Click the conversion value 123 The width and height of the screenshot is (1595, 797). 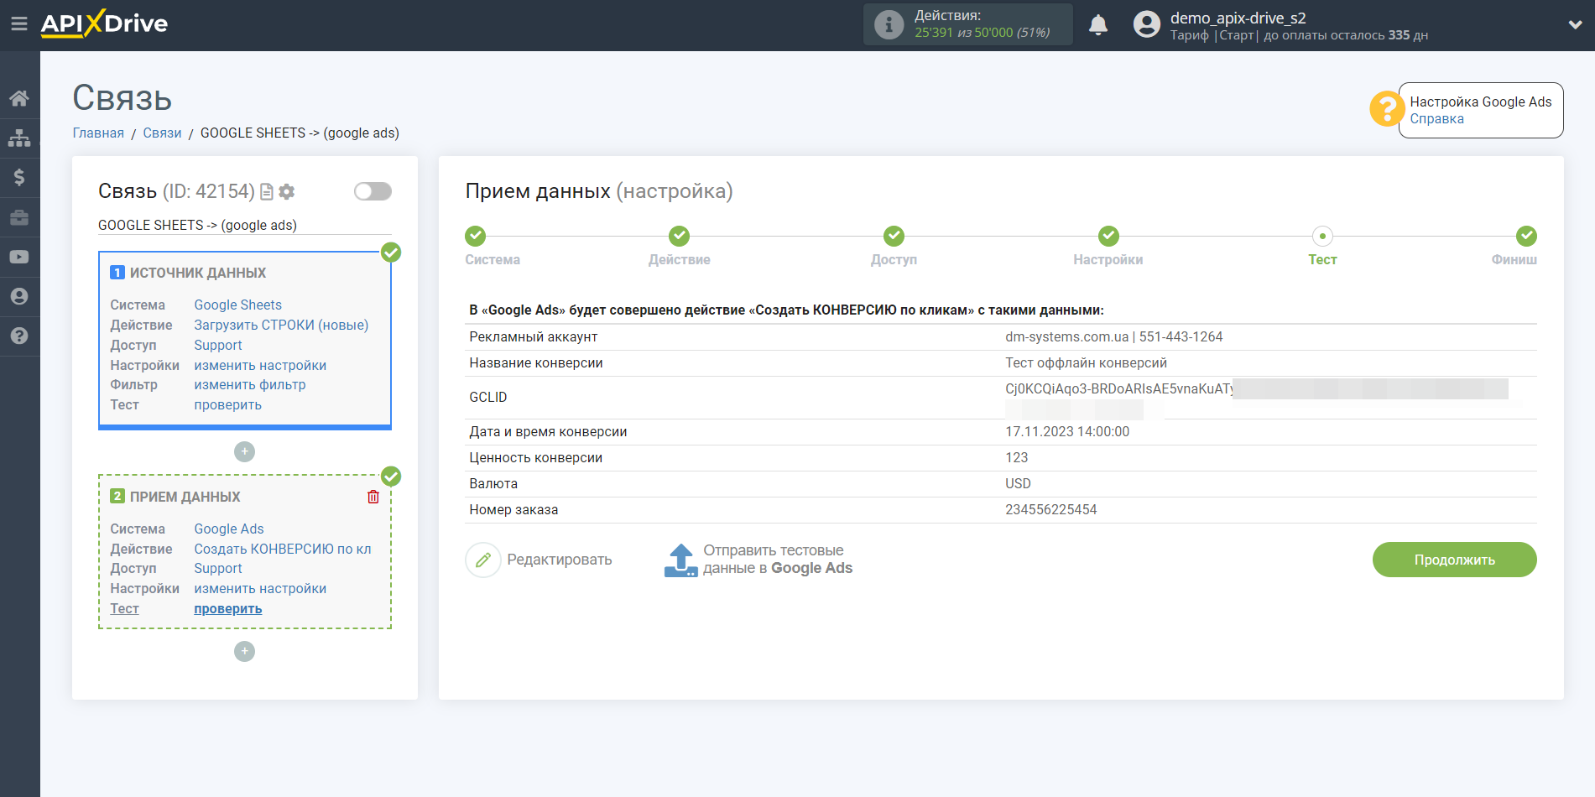tap(1016, 457)
